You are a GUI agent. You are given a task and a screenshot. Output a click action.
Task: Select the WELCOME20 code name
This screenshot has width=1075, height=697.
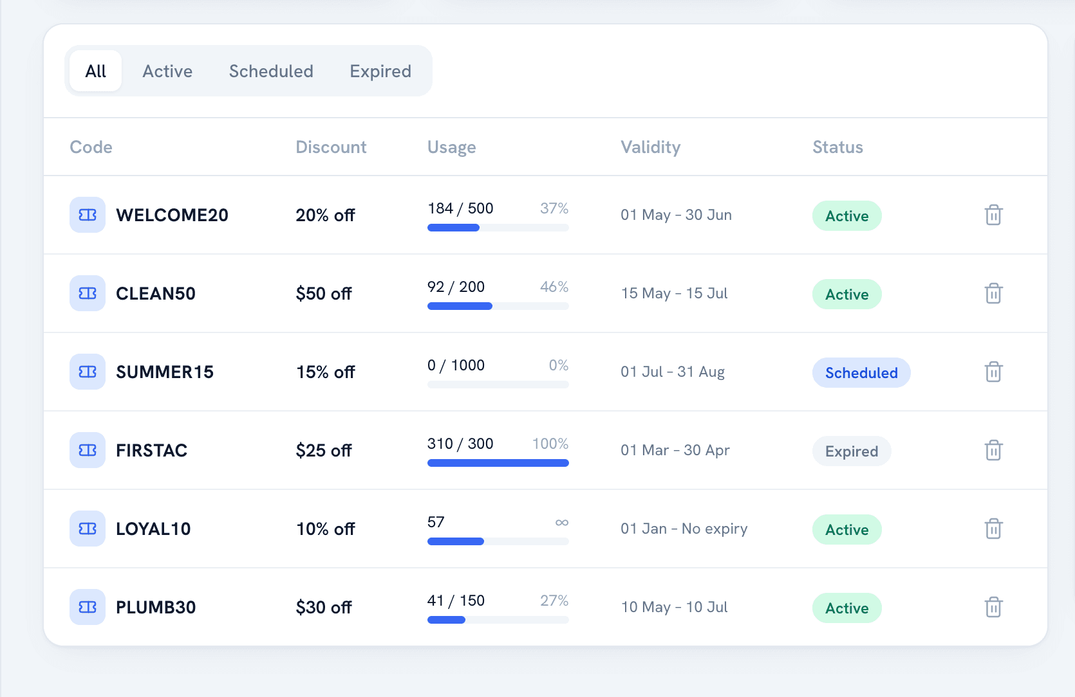pyautogui.click(x=172, y=215)
